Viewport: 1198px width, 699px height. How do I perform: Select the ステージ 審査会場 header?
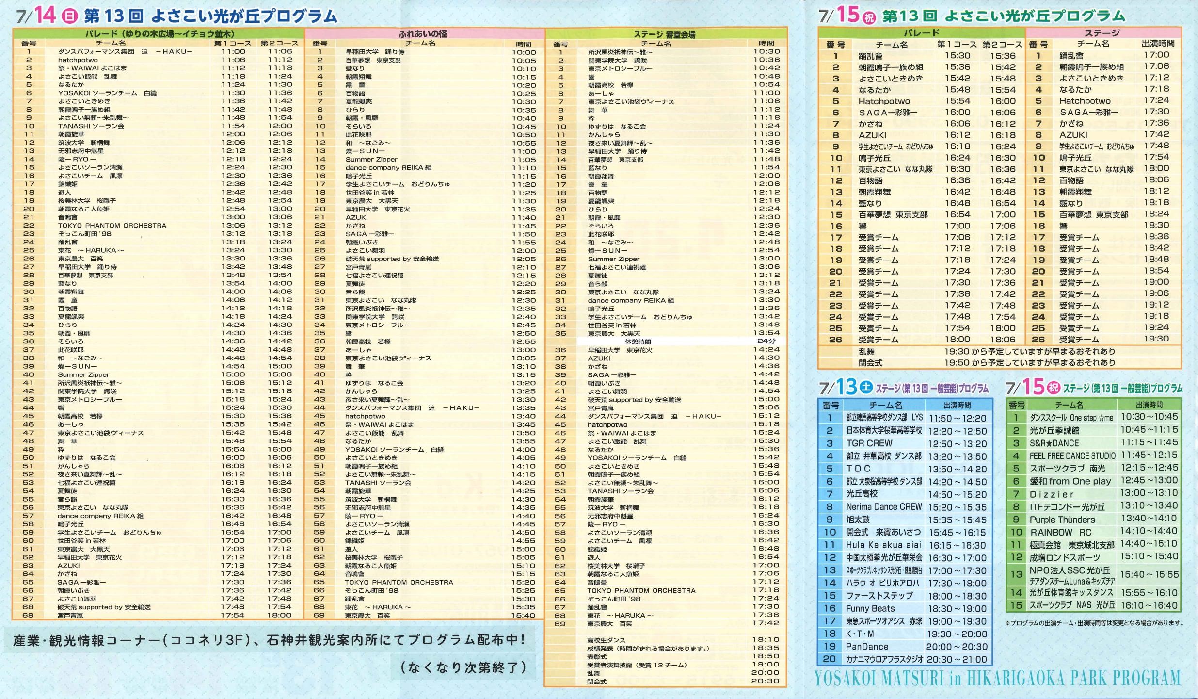(664, 34)
